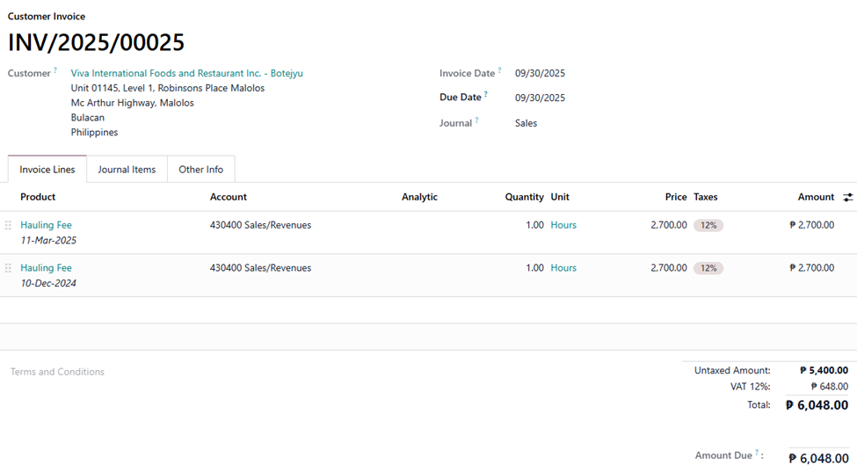The image size is (857, 472).
Task: Switch to the Journal Items tab
Action: click(127, 170)
